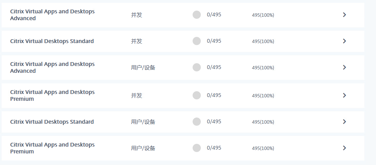Expand the concurrent (并发) Apps and Desktops Premium chevron
The height and width of the screenshot is (165, 376).
pos(344,95)
